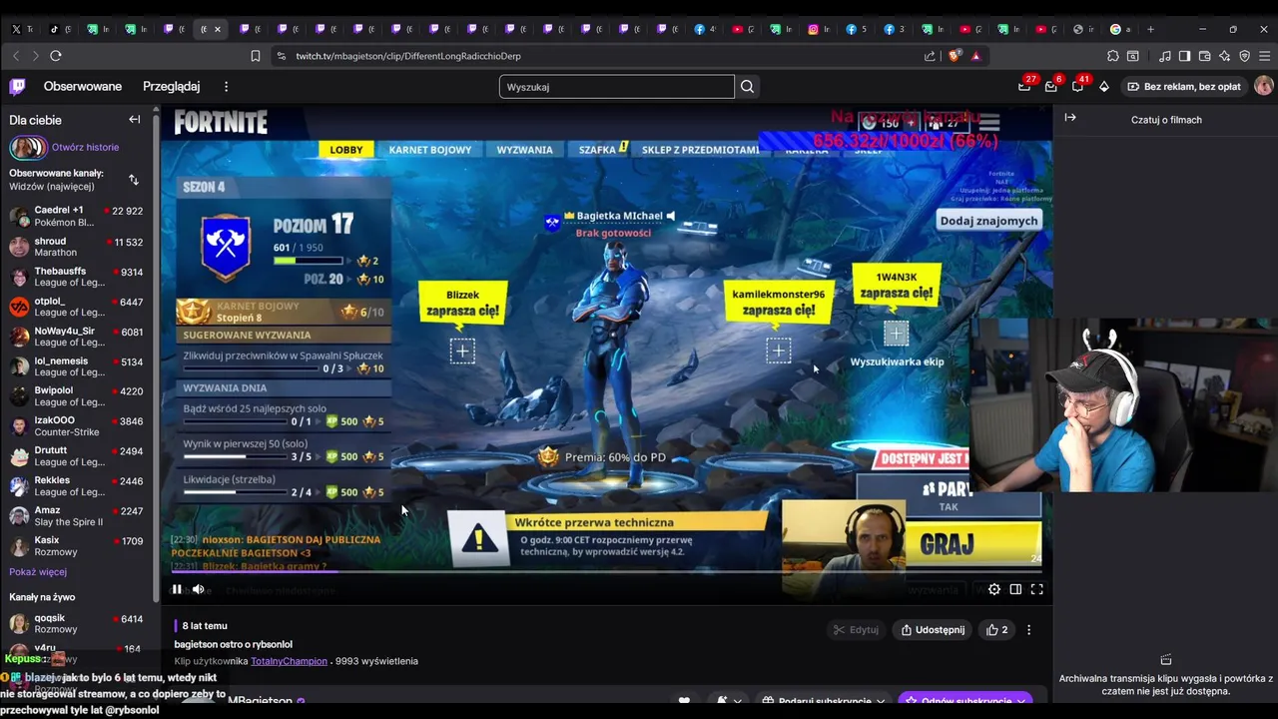Open Rekkles channel row
Viewport: 1278px width, 719px height.
coord(77,486)
